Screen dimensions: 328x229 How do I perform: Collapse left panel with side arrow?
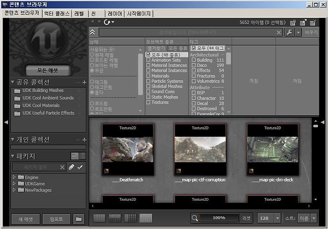pyautogui.click(x=6, y=122)
